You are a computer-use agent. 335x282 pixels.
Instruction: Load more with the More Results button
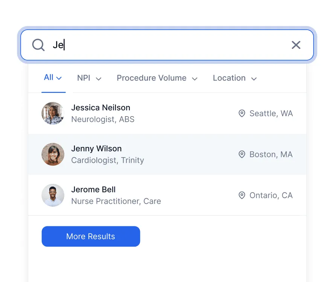click(x=91, y=237)
